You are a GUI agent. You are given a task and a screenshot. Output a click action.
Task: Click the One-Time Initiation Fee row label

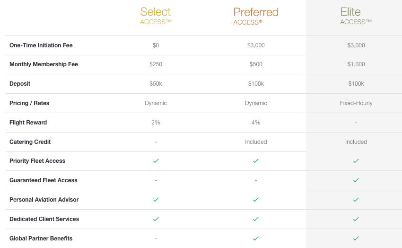41,45
